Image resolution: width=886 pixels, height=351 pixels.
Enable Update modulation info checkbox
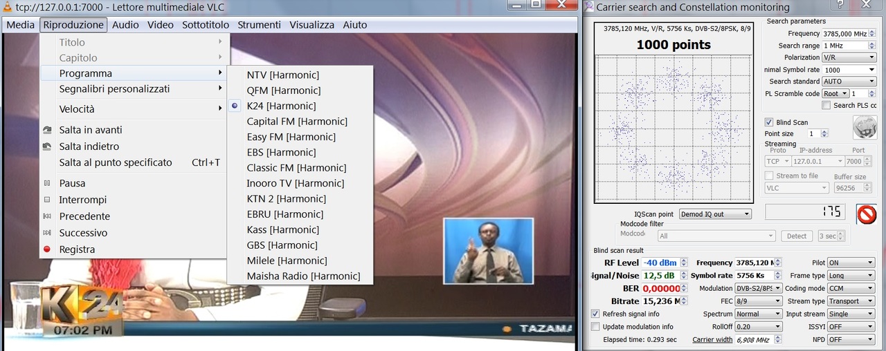pyautogui.click(x=595, y=326)
